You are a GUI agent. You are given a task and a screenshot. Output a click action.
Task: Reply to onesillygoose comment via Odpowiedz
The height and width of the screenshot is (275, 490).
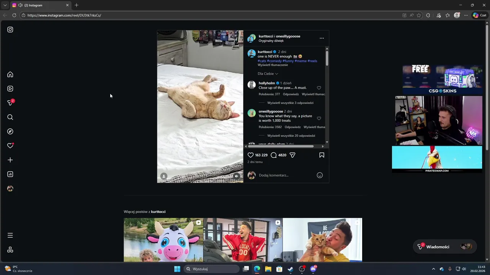[x=292, y=127]
